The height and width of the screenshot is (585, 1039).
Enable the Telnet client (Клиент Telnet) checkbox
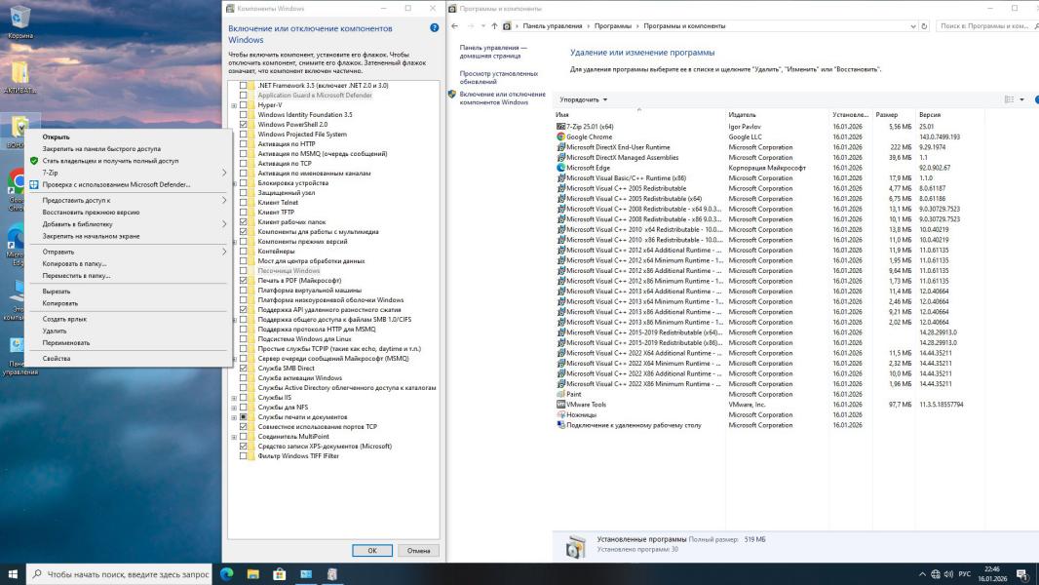click(x=244, y=203)
